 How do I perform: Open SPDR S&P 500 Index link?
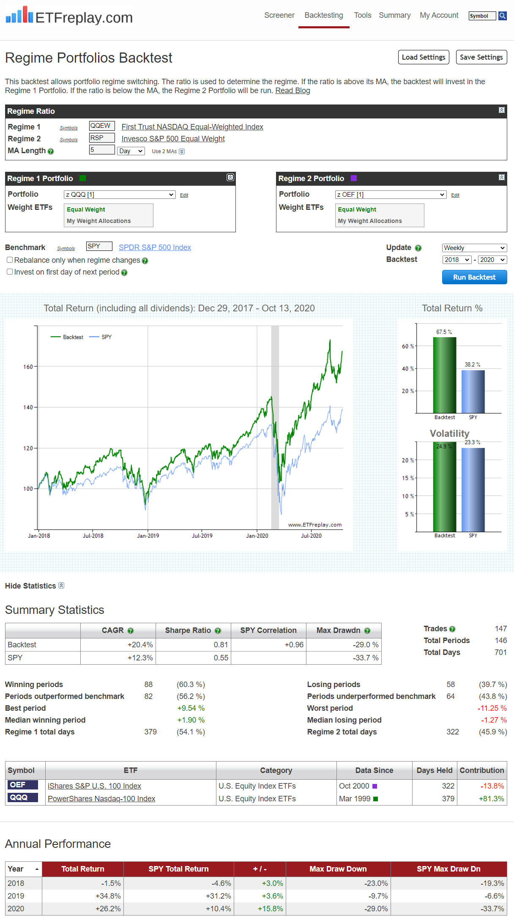(155, 247)
